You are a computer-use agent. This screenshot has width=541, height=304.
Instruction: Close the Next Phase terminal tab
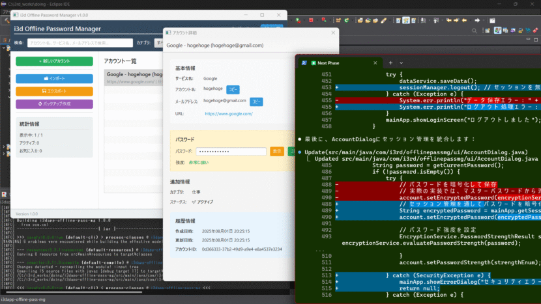[x=375, y=62]
